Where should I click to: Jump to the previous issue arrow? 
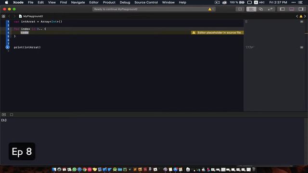coord(297,16)
